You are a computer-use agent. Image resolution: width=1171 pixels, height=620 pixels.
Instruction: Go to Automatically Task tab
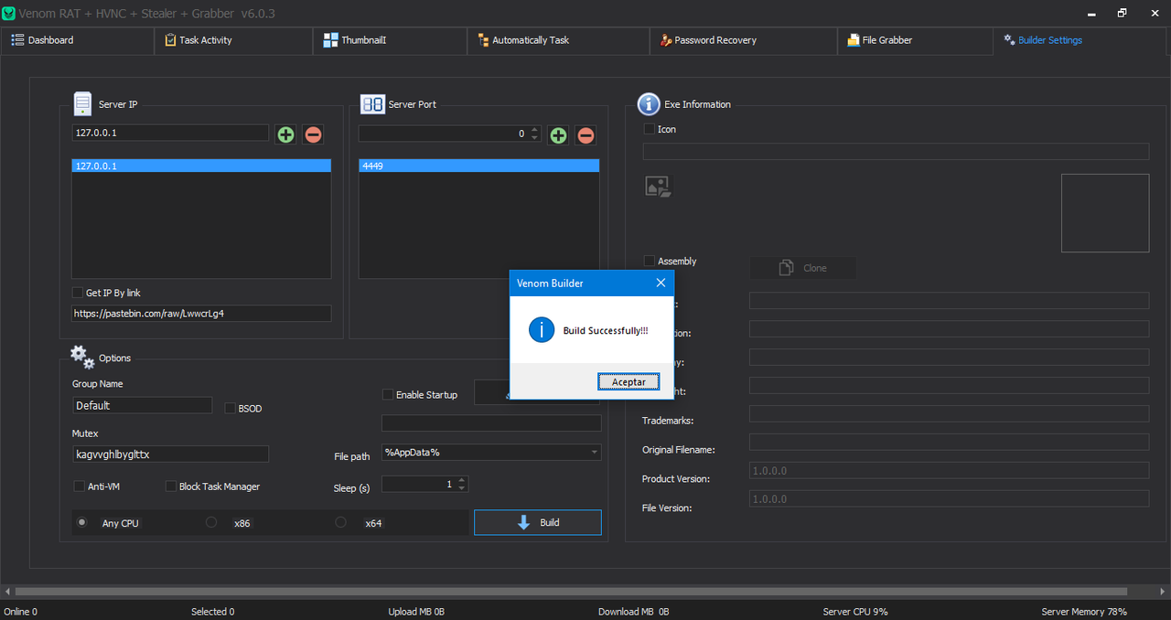(558, 40)
